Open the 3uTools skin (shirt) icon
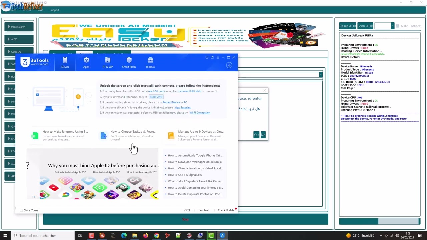Viewport: 427px width, 240px height. [207, 57]
